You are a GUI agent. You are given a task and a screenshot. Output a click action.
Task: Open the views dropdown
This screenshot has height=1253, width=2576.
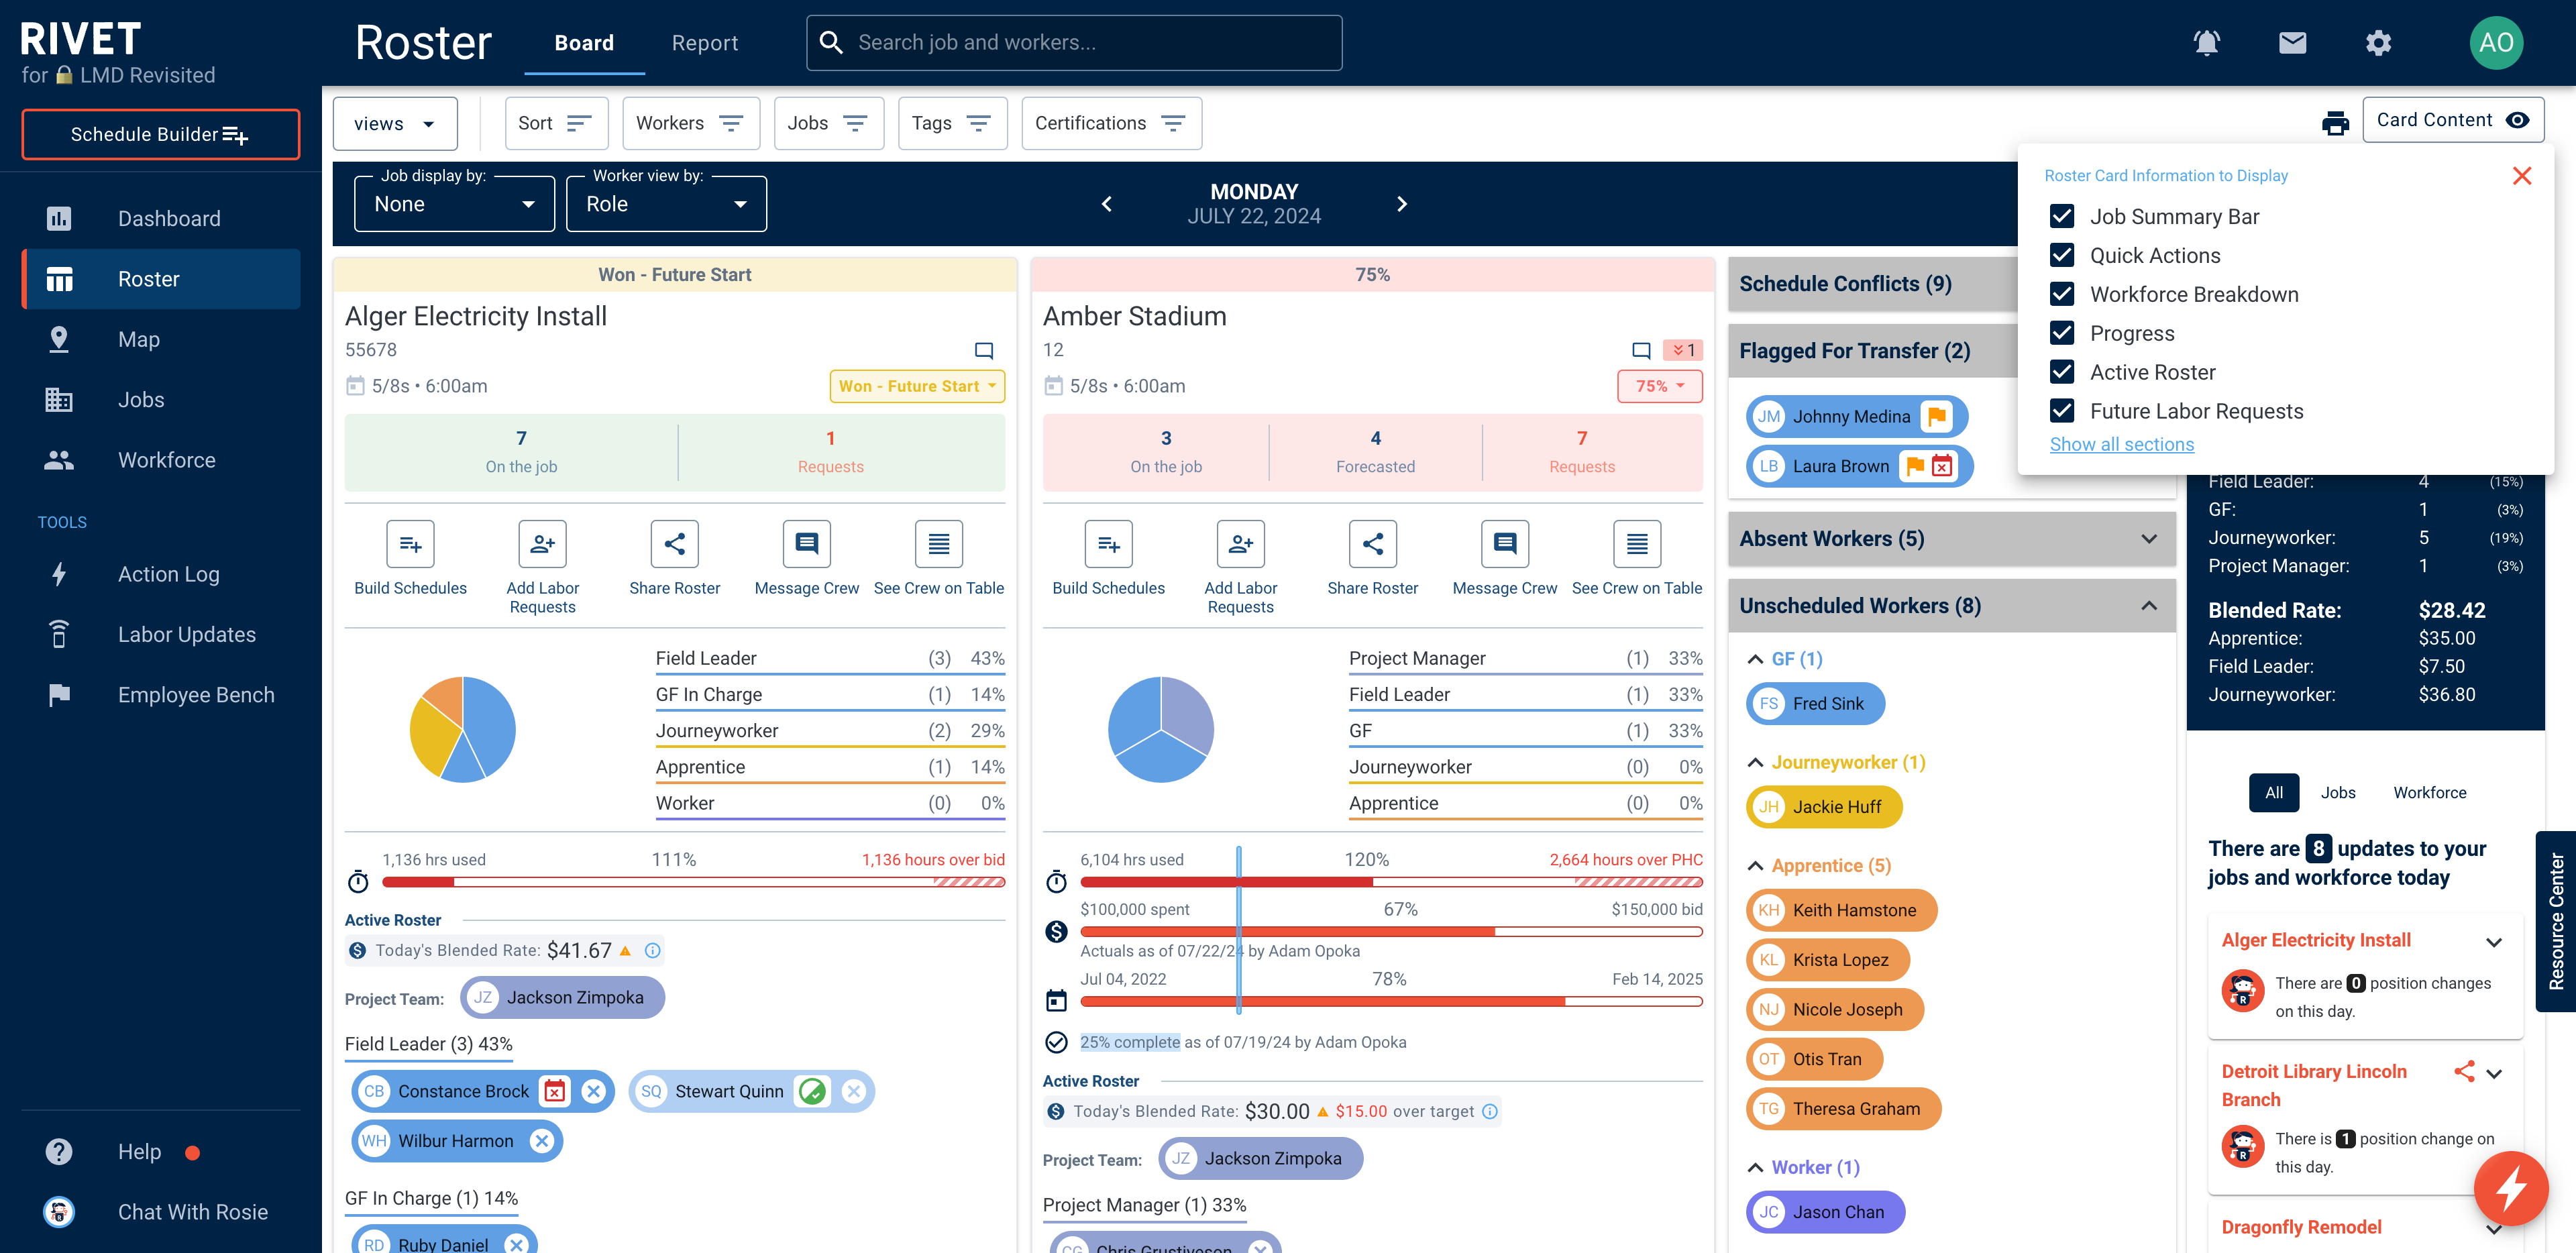click(394, 123)
